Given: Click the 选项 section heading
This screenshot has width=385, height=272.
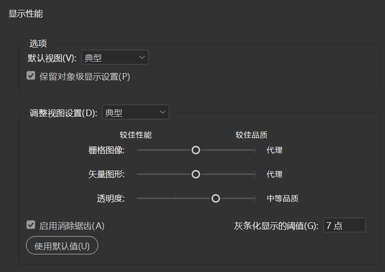Looking at the screenshot, I should [38, 44].
